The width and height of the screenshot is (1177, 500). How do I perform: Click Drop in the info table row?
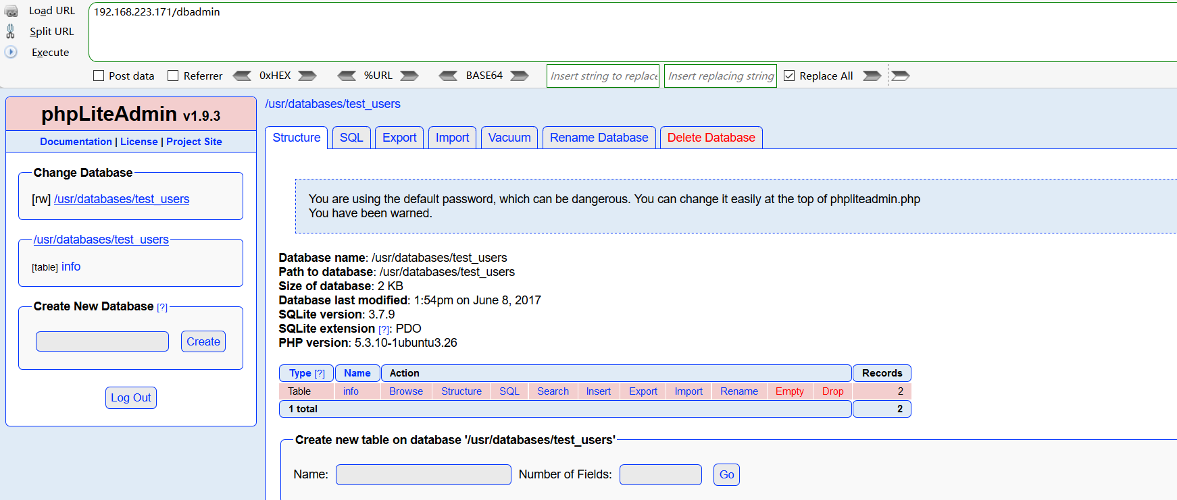tap(833, 391)
